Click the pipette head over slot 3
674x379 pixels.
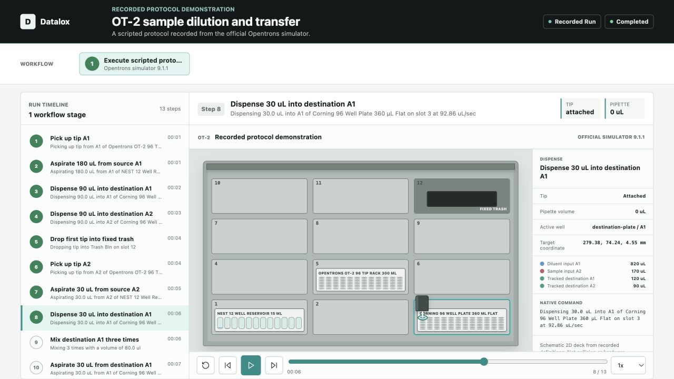click(422, 304)
